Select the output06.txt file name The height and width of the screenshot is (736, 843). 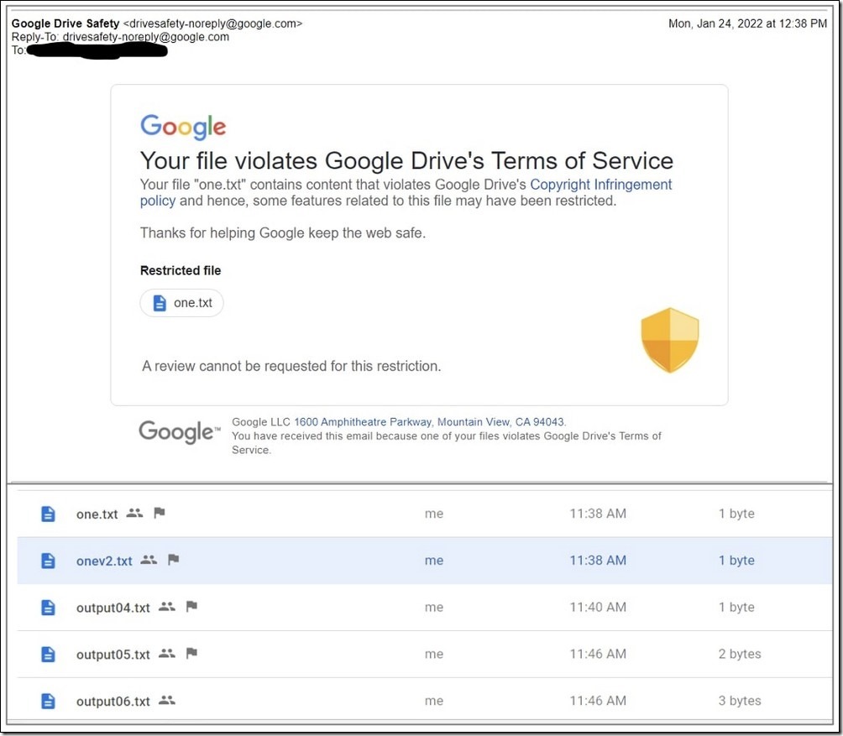113,701
